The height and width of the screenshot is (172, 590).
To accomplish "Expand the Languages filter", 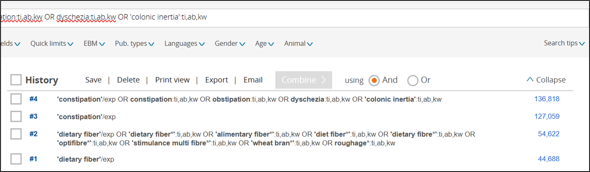I will [184, 43].
